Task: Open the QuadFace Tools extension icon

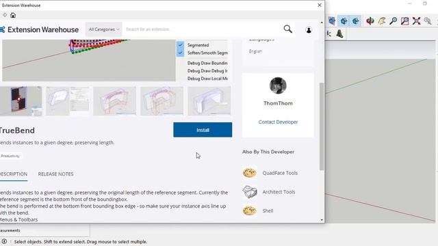Action: coord(249,173)
